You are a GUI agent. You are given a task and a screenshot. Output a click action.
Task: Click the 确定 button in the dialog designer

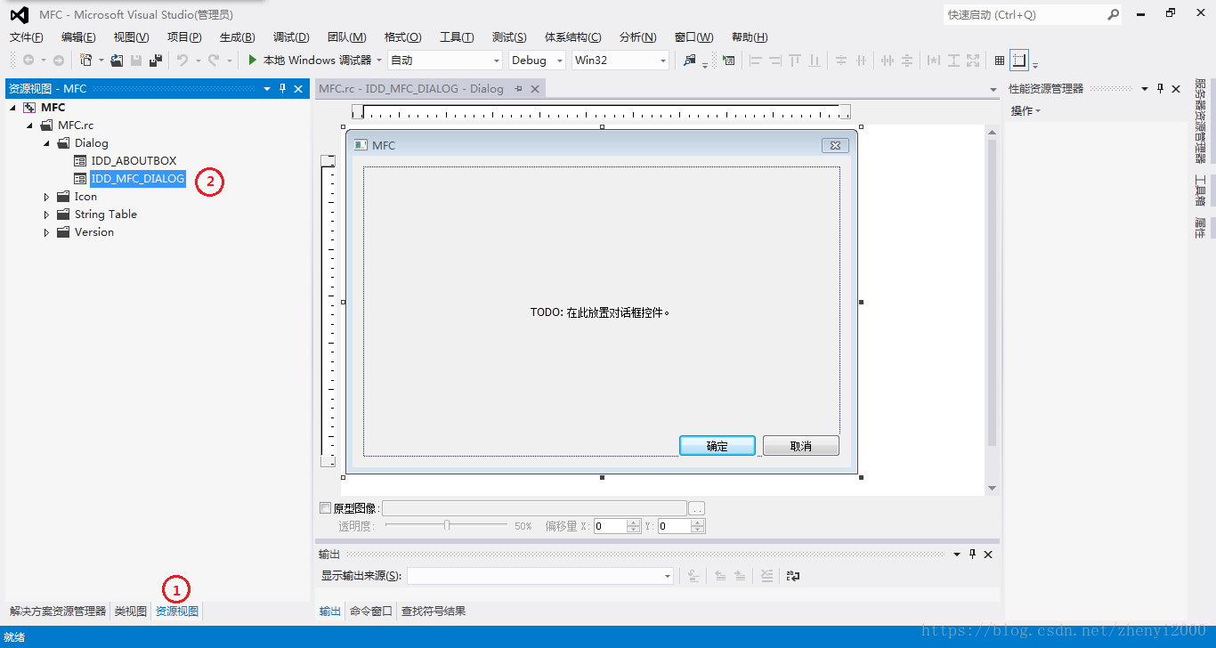coord(717,446)
